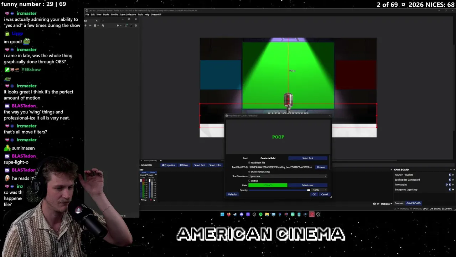
Task: Click the red rectangle source in preview
Action: point(356,75)
